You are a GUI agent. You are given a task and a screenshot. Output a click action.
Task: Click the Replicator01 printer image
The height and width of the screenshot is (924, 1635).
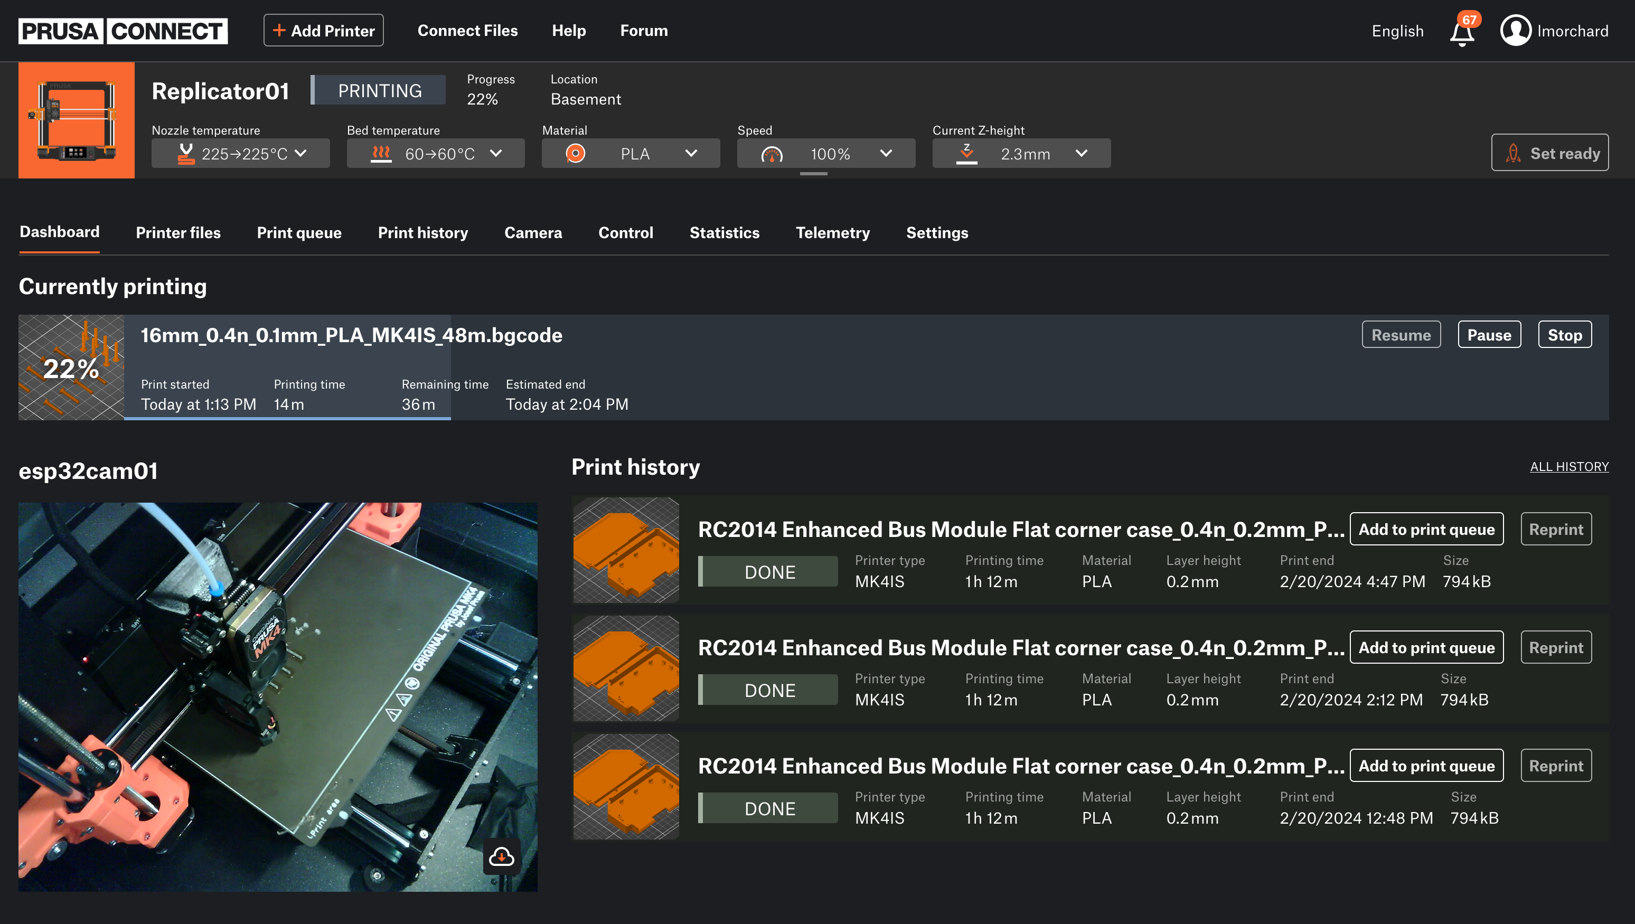(x=76, y=120)
